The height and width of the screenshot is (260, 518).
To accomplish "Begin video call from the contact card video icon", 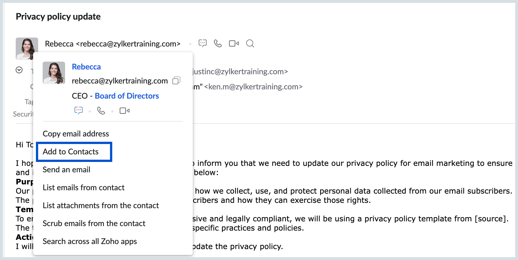I will [124, 110].
